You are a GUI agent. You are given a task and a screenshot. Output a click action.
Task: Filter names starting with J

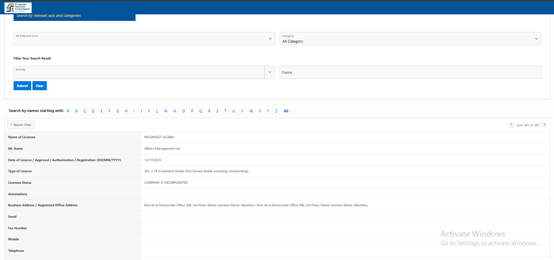[x=141, y=111]
